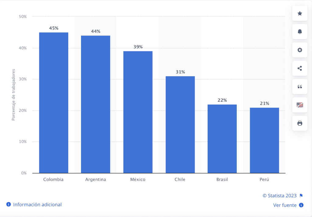Click the star icon to favorite this chart

300,13
